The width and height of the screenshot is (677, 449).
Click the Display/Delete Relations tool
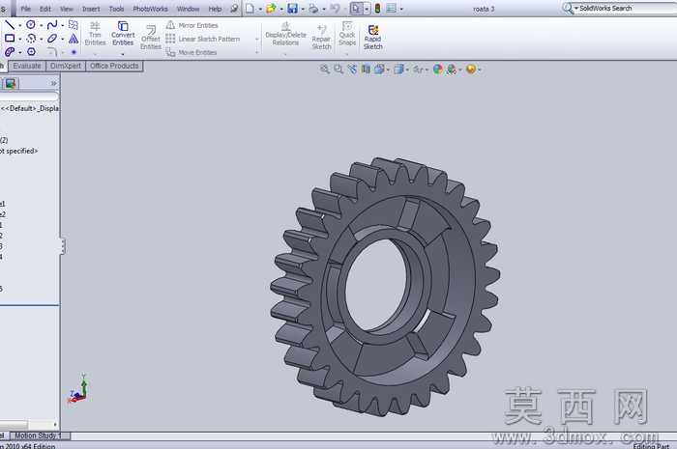285,33
